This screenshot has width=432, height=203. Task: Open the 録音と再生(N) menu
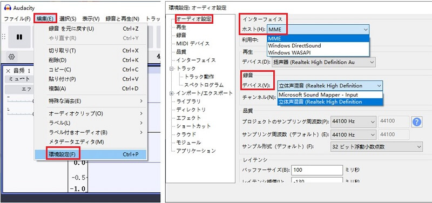(123, 19)
